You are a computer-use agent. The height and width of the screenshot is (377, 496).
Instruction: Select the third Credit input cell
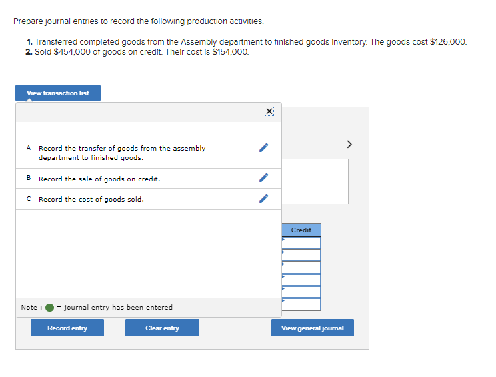point(301,268)
